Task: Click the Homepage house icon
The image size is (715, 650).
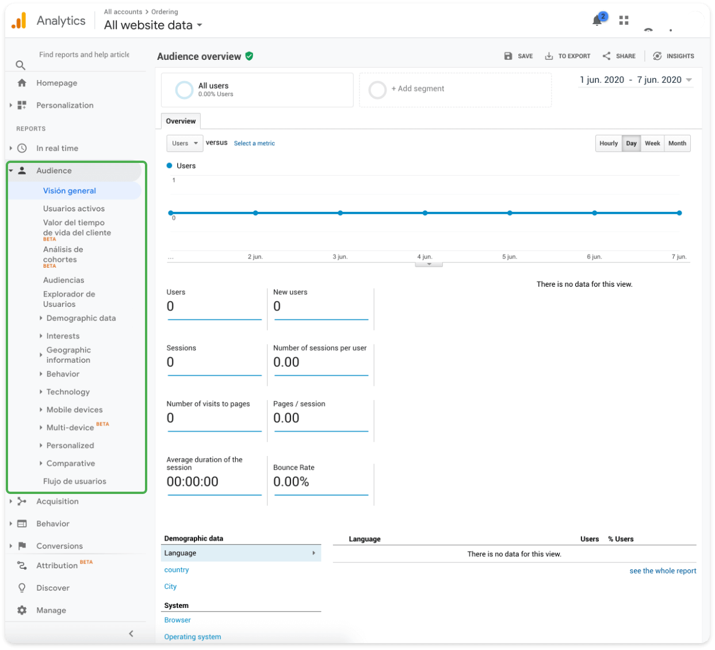Action: 22,83
